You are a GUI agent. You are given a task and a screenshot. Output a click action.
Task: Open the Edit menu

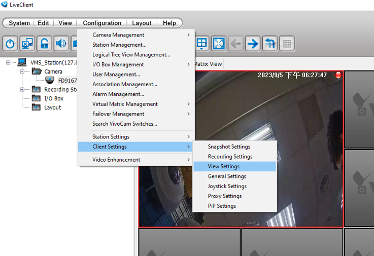43,23
